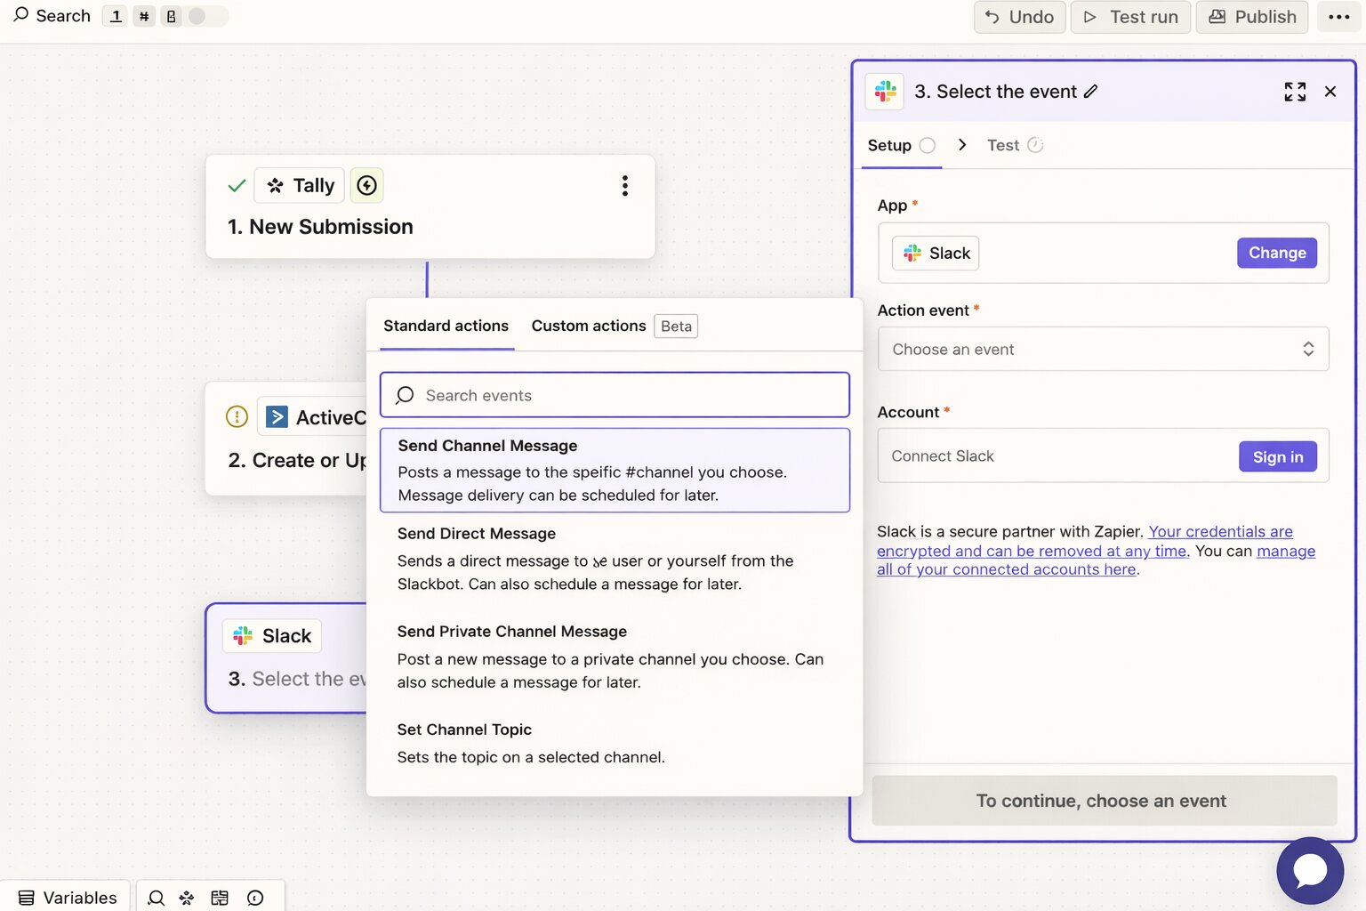Click the warning icon on ActiveCampaign step

click(x=237, y=416)
